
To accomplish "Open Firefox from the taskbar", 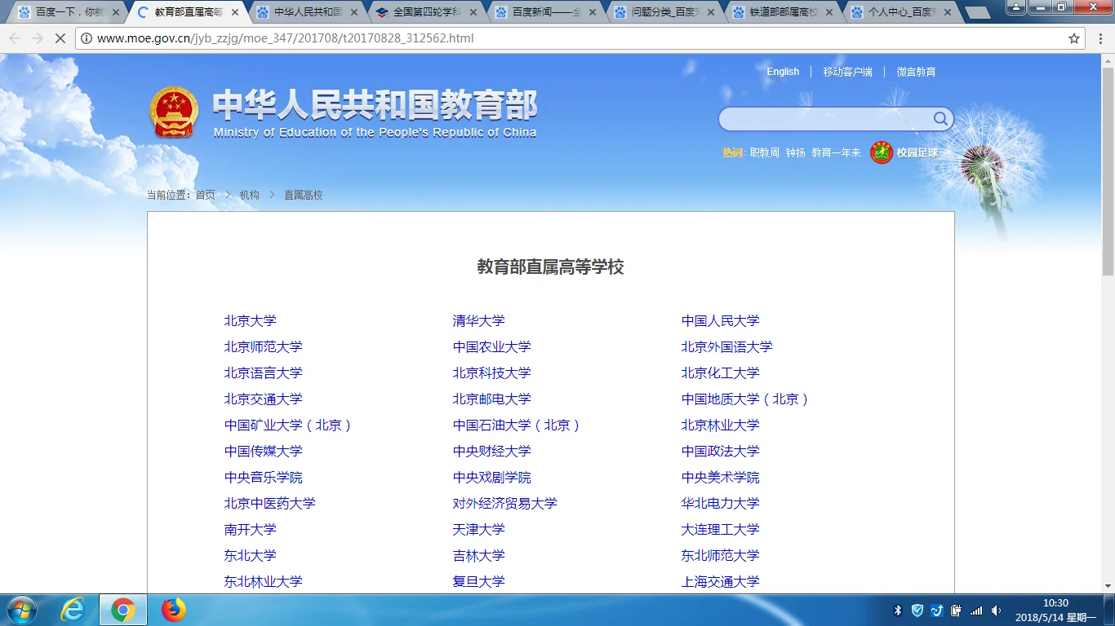I will 173,610.
